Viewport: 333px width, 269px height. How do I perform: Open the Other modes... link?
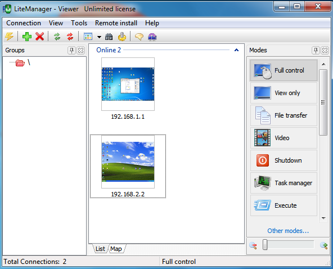(x=288, y=231)
